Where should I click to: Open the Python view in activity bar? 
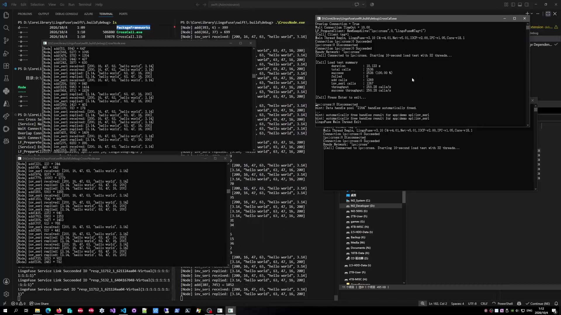tap(6, 91)
